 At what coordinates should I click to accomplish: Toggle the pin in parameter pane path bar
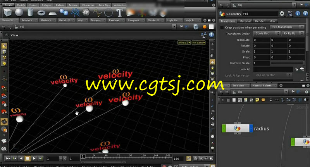[301, 5]
